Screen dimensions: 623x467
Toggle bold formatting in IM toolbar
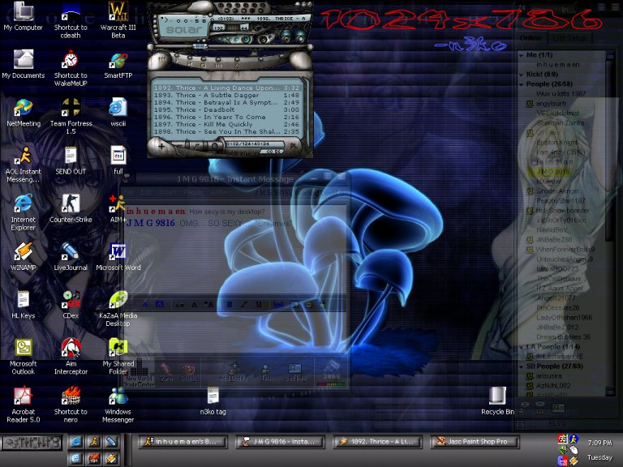pyautogui.click(x=230, y=305)
